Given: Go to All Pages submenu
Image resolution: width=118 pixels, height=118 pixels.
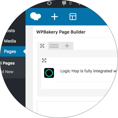Looking at the screenshot, I should (x=8, y=63).
